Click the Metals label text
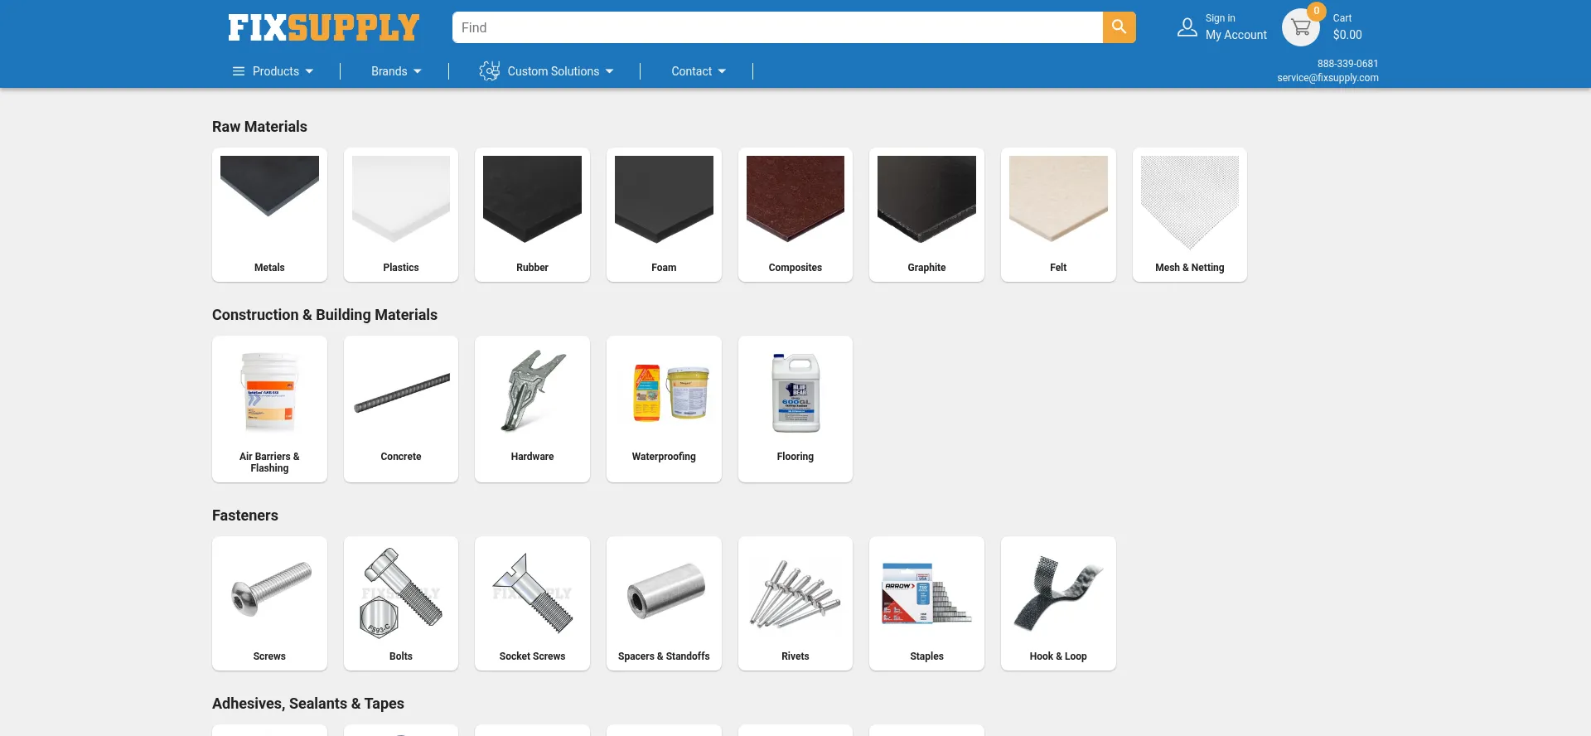This screenshot has width=1591, height=736. tap(269, 268)
